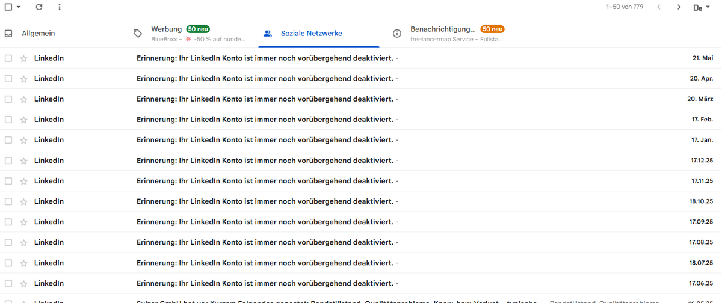Click the date 17.11.25 in the list
This screenshot has width=722, height=303.
coord(702,181)
